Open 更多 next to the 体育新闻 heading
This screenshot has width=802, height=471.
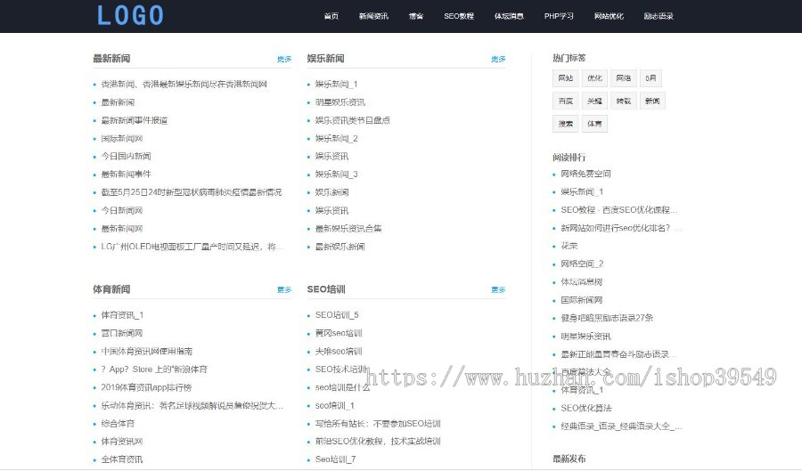coord(284,289)
